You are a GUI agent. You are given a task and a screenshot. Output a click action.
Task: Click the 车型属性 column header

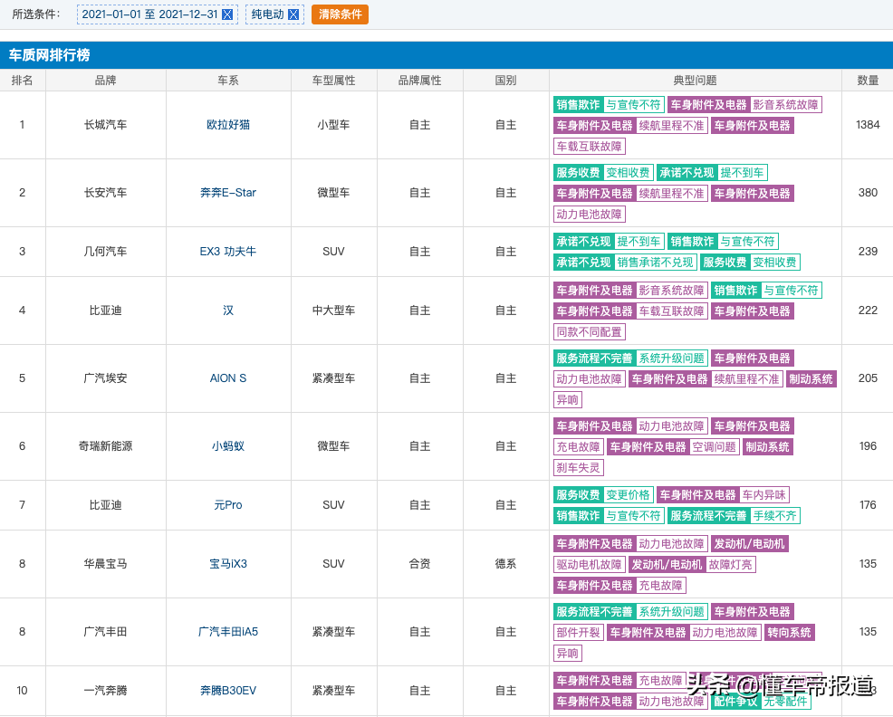pos(333,81)
